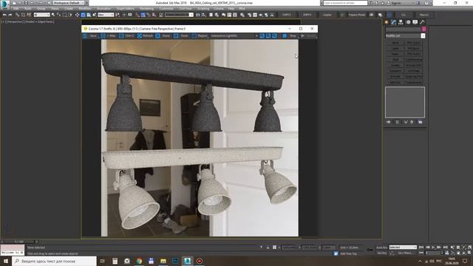This screenshot has height=266, width=473.
Task: Click the Region icon in Corona window
Action: 194,36
